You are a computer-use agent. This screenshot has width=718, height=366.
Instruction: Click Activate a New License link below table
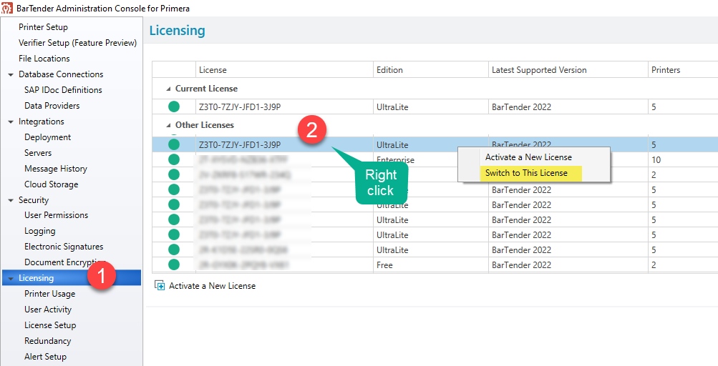pyautogui.click(x=212, y=285)
